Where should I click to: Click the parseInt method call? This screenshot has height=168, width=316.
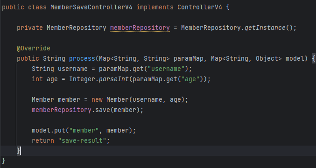pyautogui.click(x=114, y=79)
